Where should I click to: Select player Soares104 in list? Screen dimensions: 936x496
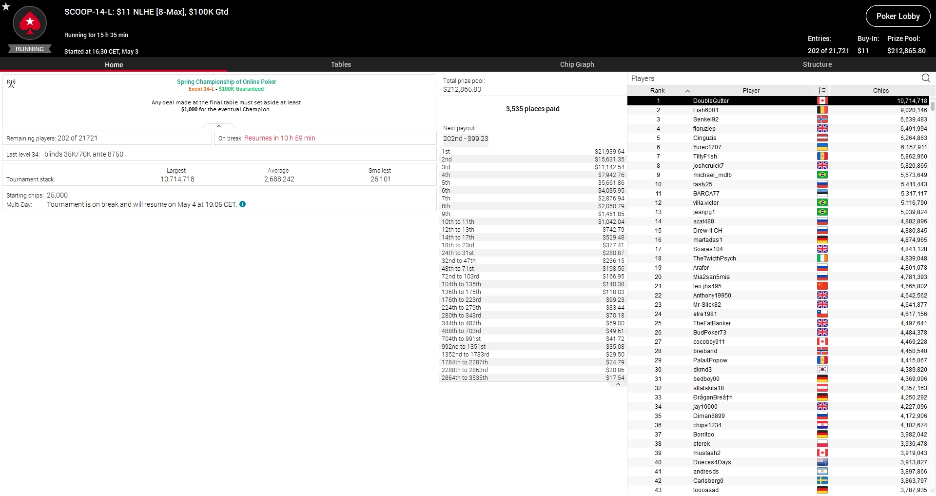coord(778,249)
